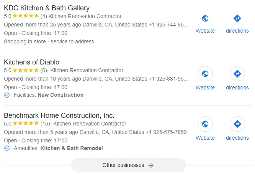The width and height of the screenshot is (255, 175).
Task: Click KDC Kitchen & Bath star rating
Action: coord(26,16)
